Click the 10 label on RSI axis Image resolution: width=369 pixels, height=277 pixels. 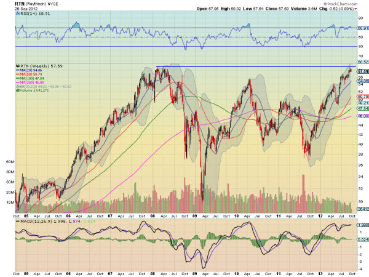(360, 56)
